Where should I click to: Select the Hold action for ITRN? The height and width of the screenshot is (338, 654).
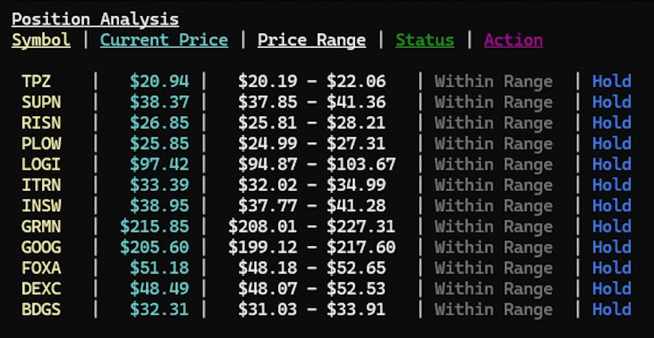[x=611, y=185]
